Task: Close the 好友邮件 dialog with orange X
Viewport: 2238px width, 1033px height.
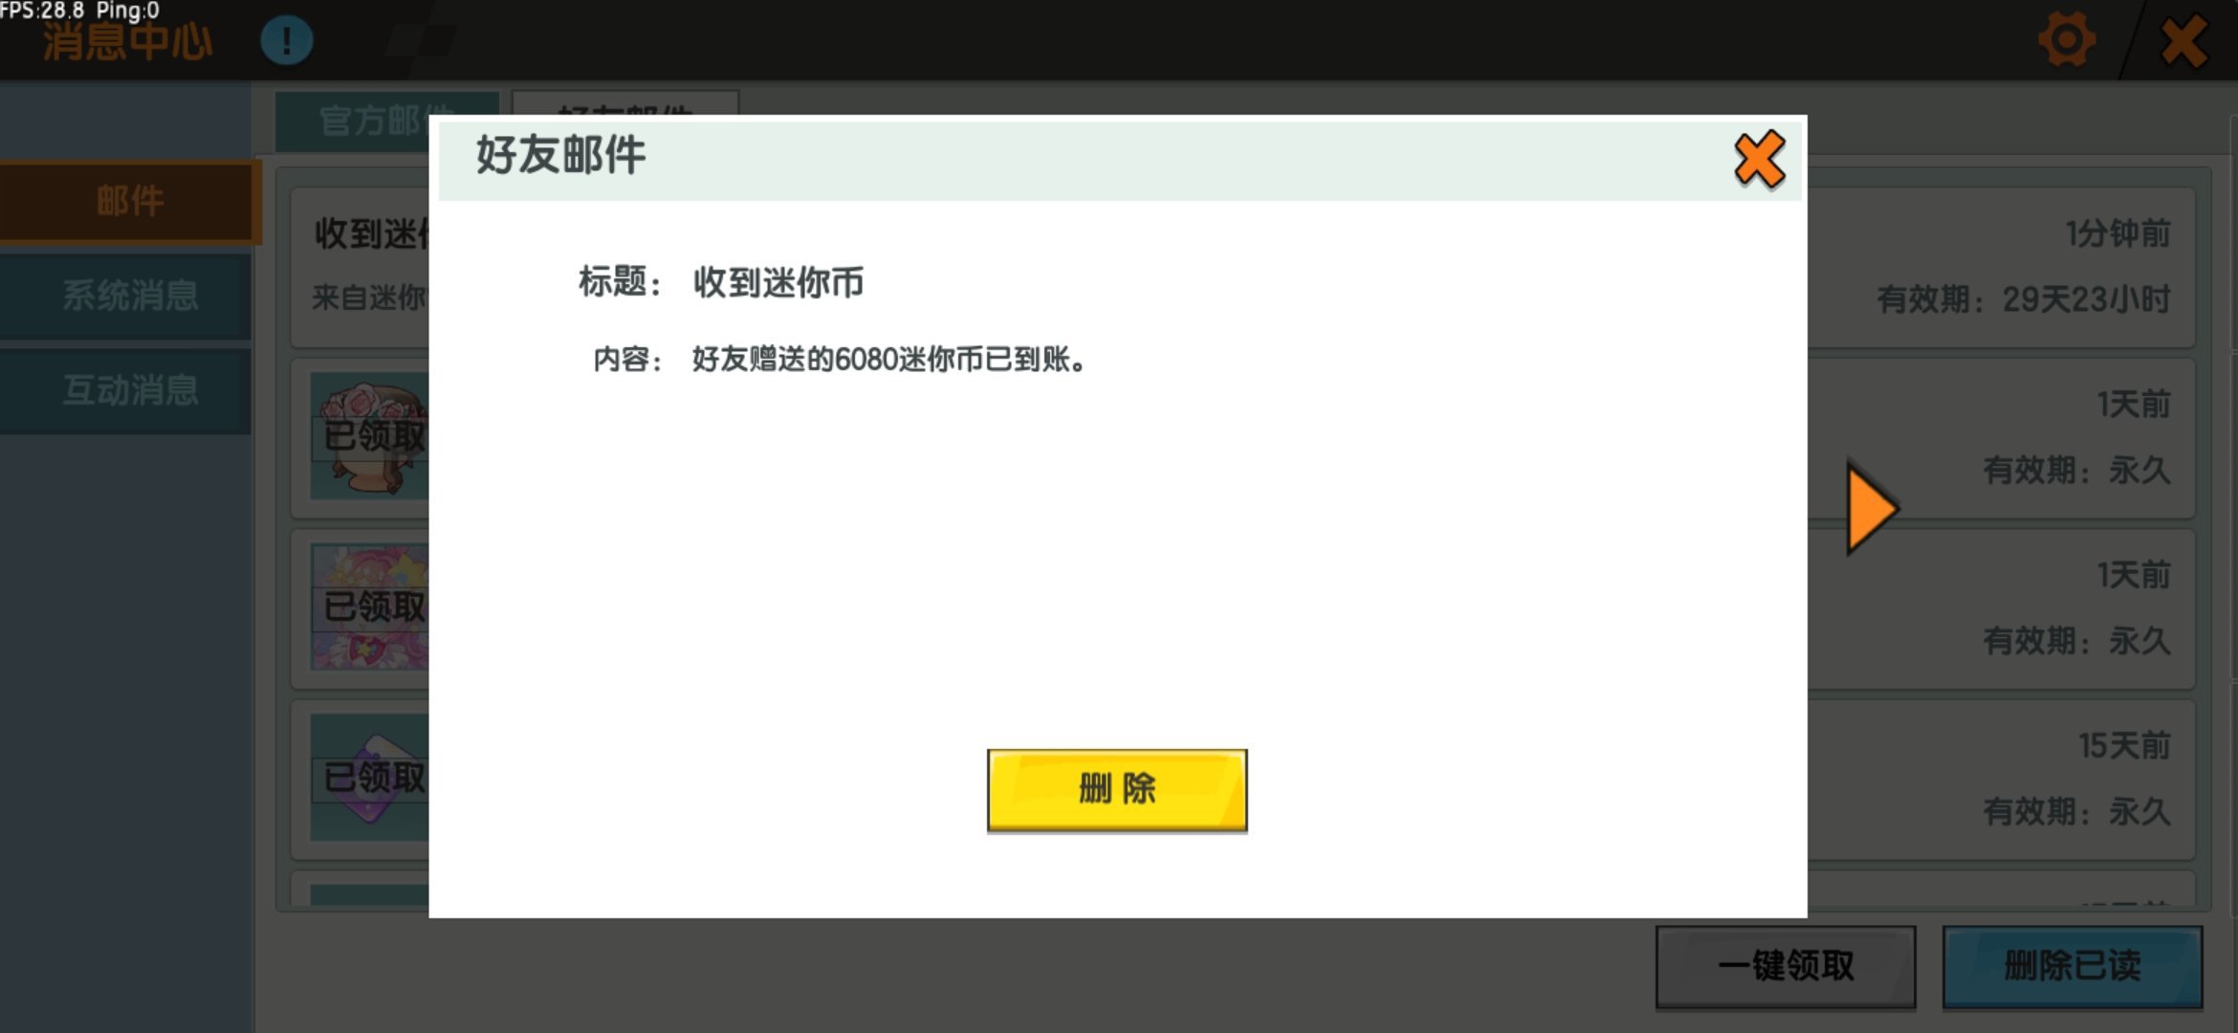Action: coord(1758,160)
